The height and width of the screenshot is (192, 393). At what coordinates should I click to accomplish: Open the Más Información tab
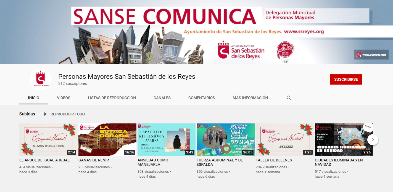[250, 98]
